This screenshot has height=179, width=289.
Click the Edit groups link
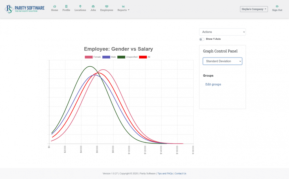coord(213,84)
